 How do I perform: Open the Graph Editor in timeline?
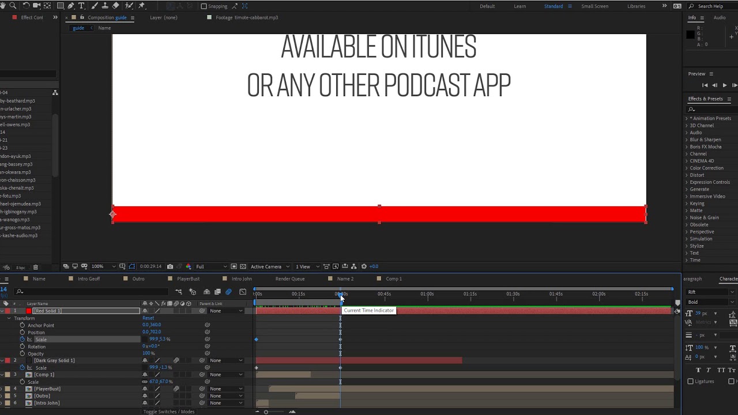[x=243, y=292]
